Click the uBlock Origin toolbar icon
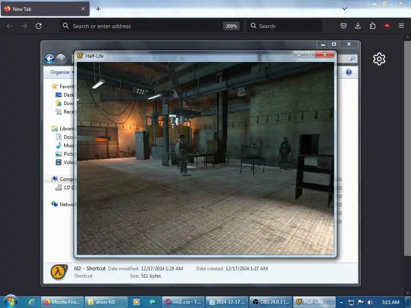The width and height of the screenshot is (411, 308). tap(387, 26)
